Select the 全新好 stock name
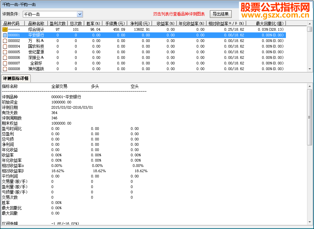This screenshot has height=229, width=314. tap(36, 63)
